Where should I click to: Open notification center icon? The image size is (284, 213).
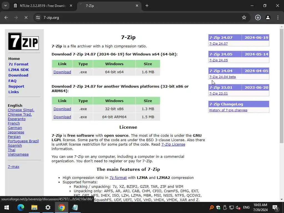point(275,207)
